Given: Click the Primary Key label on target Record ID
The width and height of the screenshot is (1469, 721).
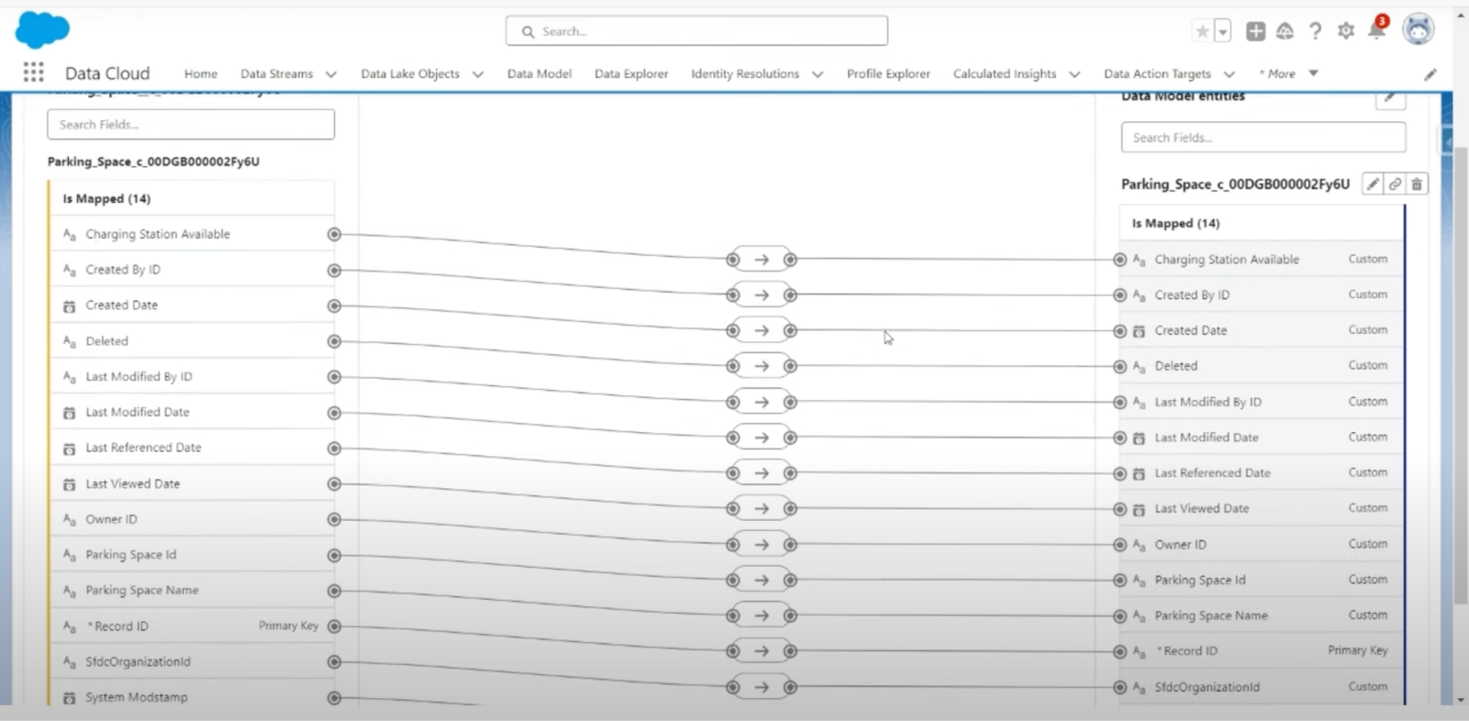Looking at the screenshot, I should (x=1357, y=650).
